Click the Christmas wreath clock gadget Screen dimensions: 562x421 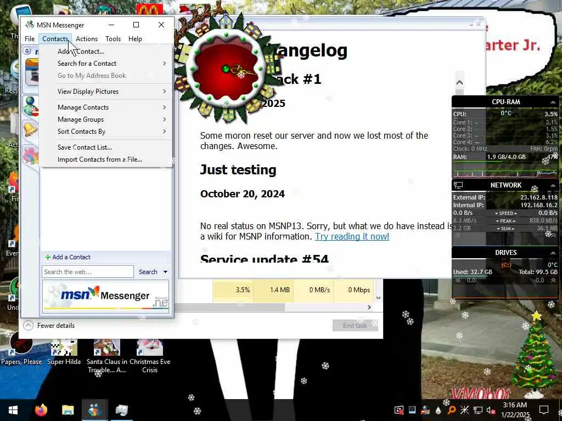coord(226,70)
